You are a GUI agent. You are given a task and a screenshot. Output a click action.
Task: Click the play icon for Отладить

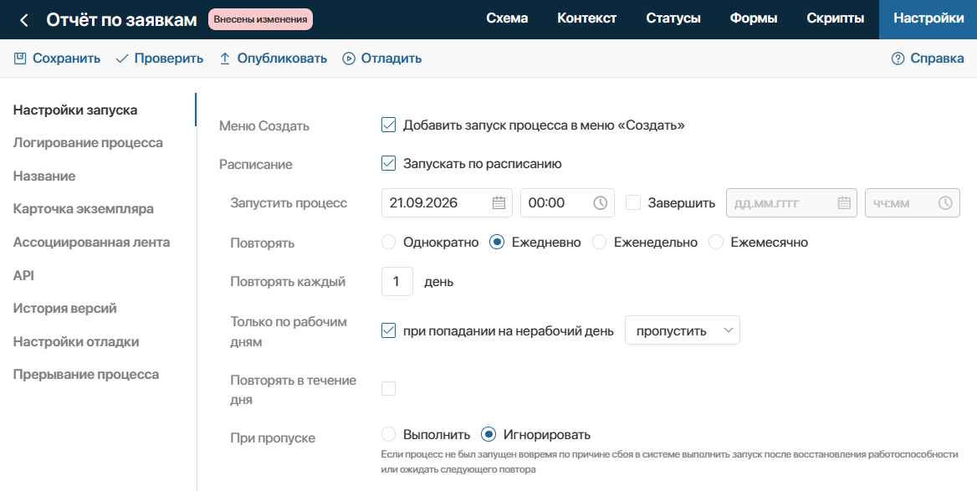pos(349,59)
